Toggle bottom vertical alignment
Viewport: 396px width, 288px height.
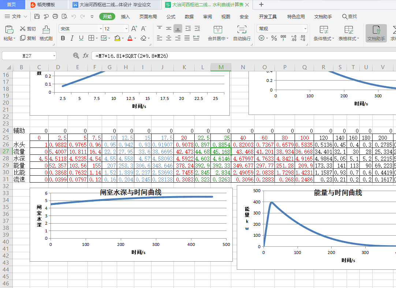tap(178, 29)
